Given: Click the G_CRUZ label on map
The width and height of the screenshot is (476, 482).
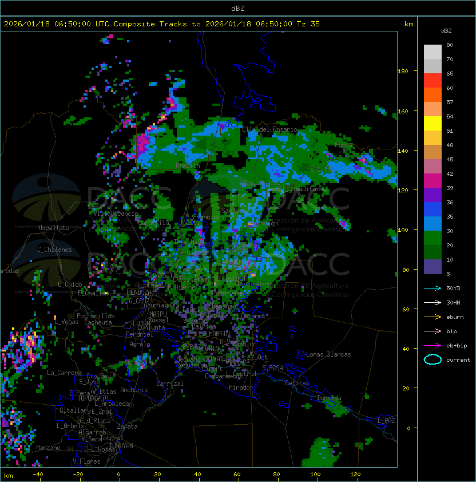Looking at the screenshot, I should pyautogui.click(x=139, y=301).
